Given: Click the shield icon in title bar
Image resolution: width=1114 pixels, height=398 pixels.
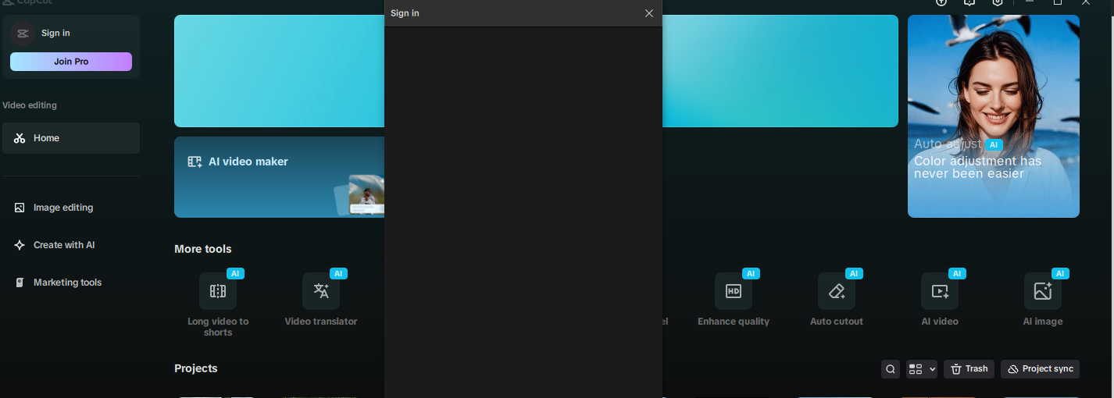Looking at the screenshot, I should pyautogui.click(x=998, y=2).
